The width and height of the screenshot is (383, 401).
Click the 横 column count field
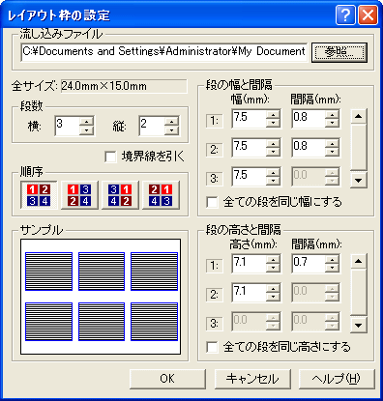[x=67, y=126]
